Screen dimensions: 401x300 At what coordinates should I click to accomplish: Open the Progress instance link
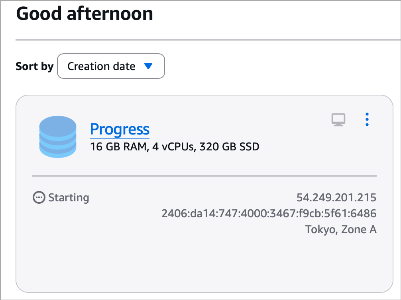pos(120,129)
